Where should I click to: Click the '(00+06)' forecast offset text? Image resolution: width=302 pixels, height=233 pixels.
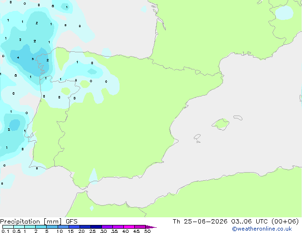click(285, 222)
